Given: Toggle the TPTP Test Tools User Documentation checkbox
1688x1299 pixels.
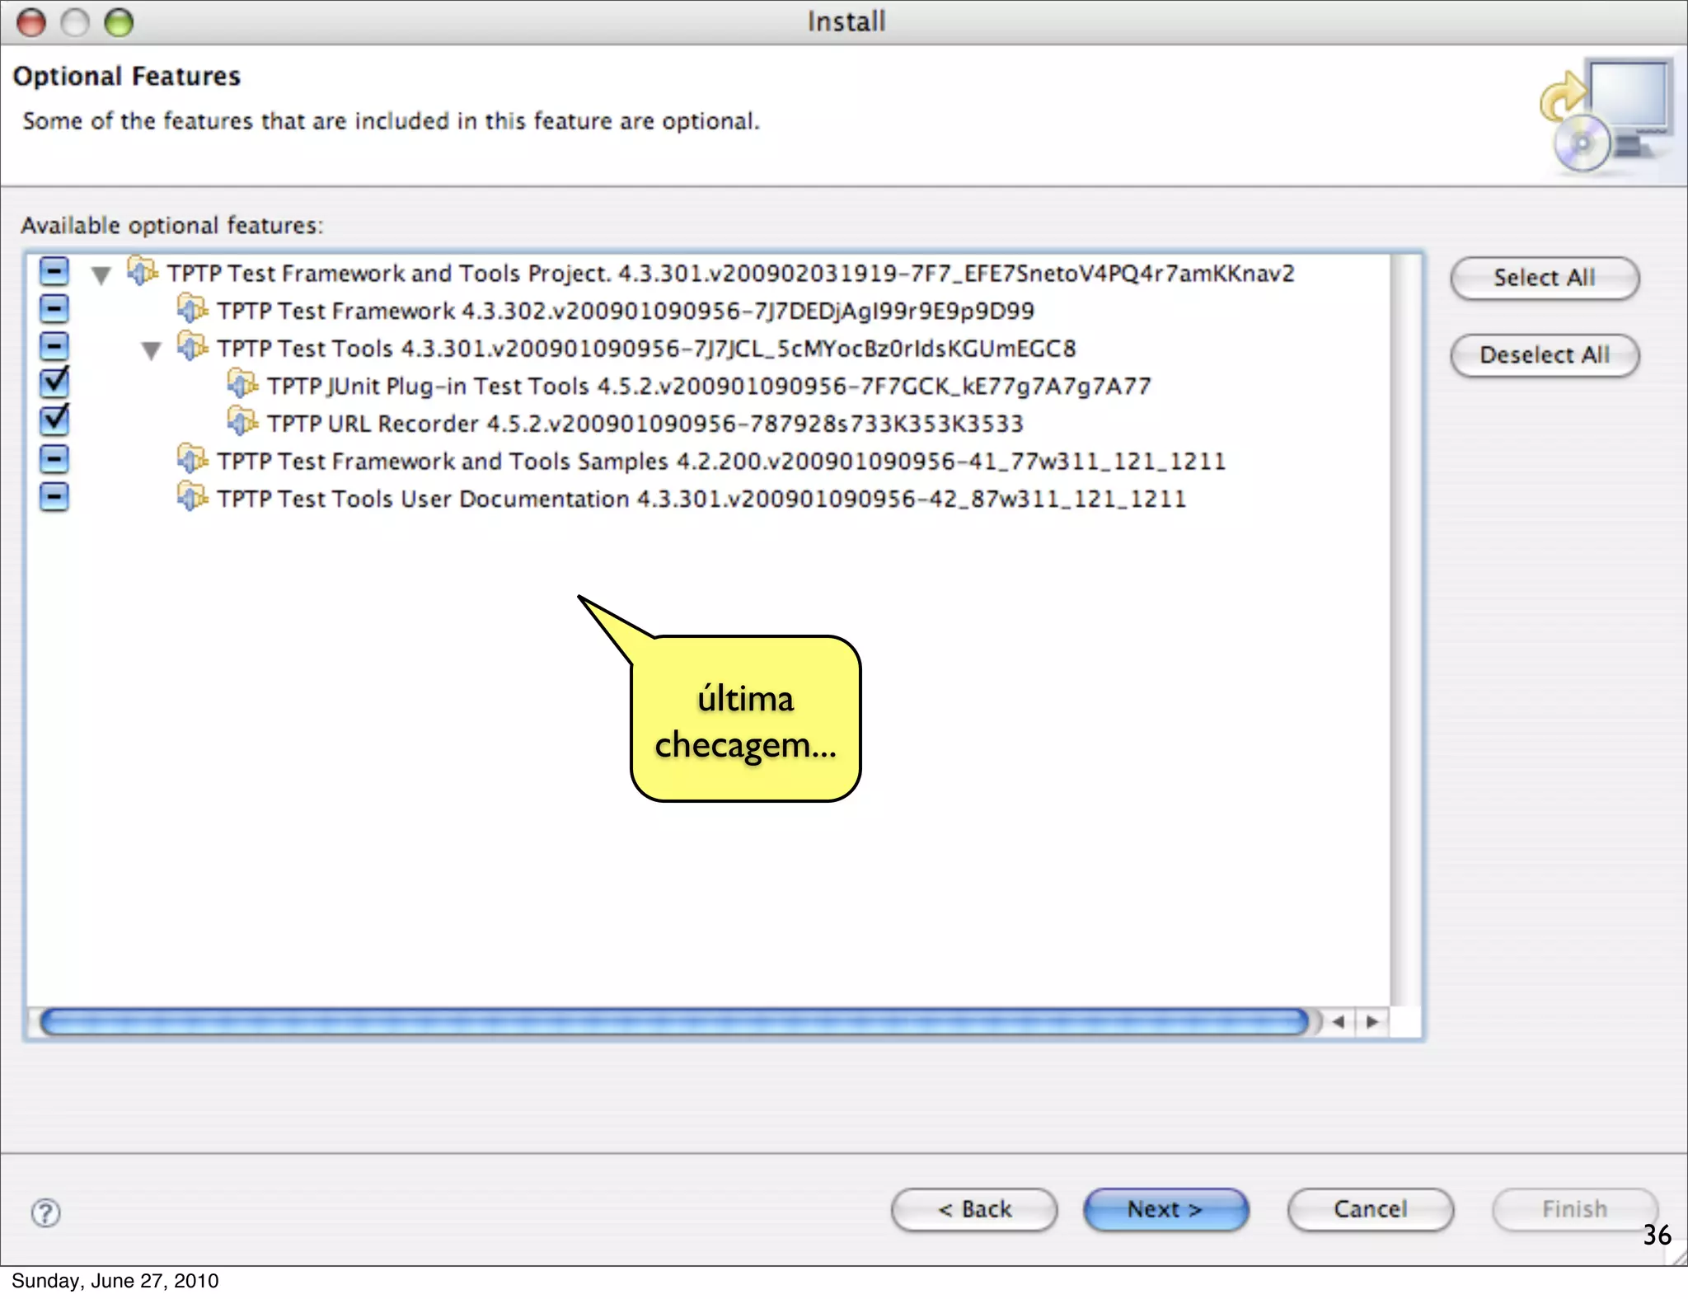Looking at the screenshot, I should [x=54, y=497].
